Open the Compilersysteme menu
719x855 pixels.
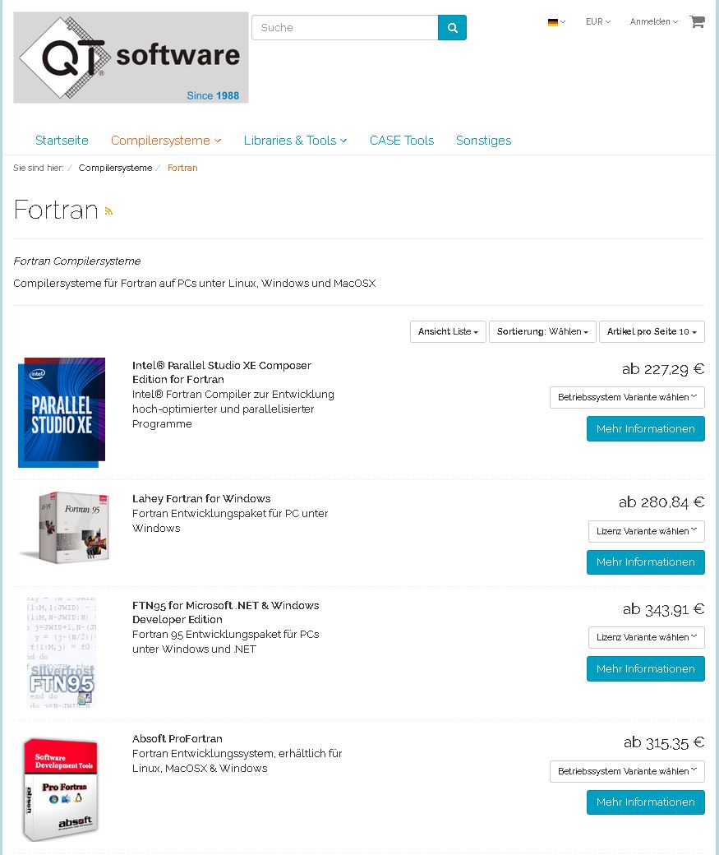pos(166,141)
